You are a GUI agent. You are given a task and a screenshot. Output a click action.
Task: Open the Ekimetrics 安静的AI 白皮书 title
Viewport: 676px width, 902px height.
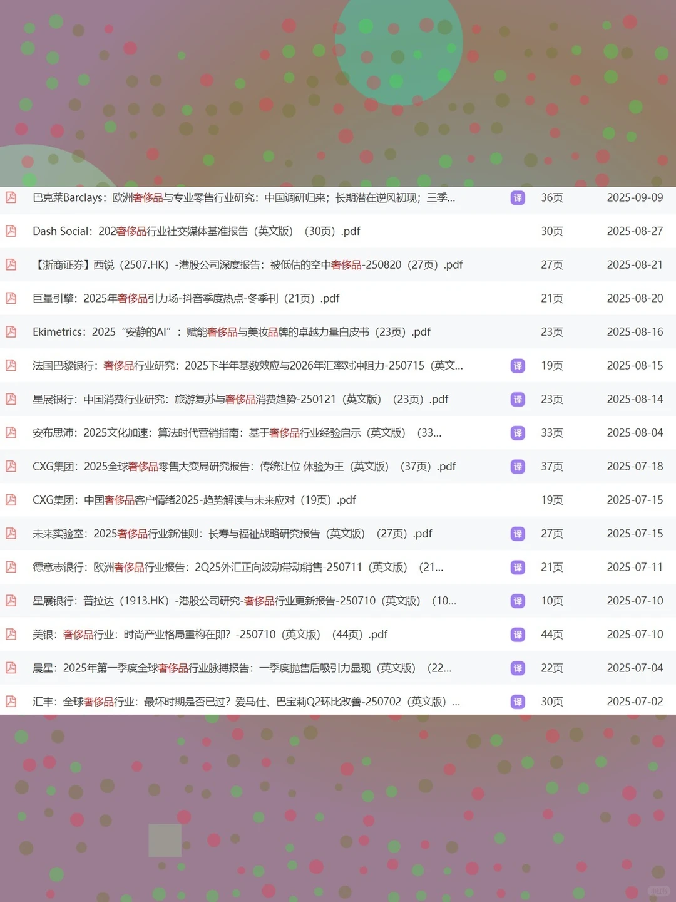pos(232,332)
